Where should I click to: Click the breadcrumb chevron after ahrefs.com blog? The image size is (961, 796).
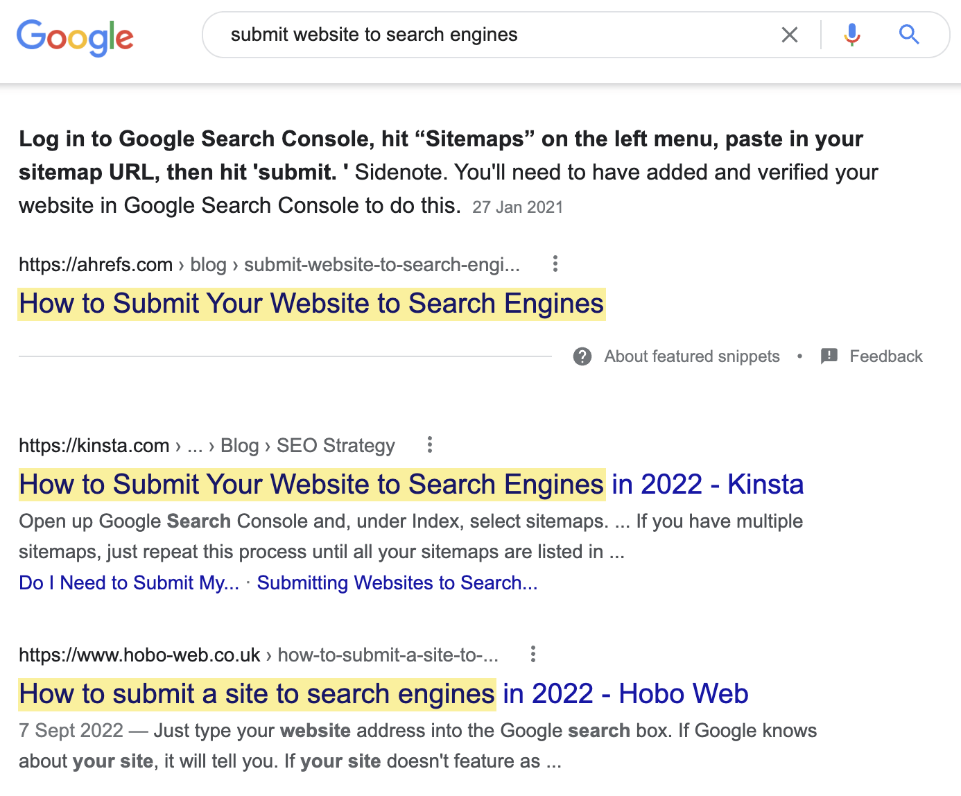click(x=234, y=265)
